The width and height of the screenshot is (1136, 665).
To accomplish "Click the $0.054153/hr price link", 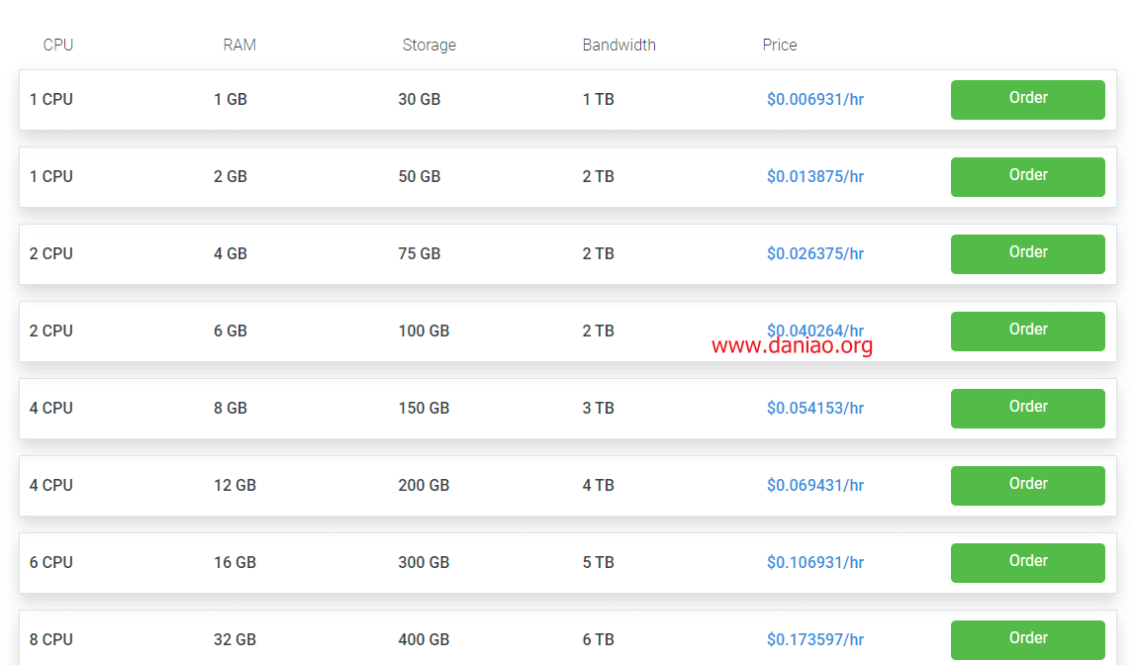I will 815,408.
